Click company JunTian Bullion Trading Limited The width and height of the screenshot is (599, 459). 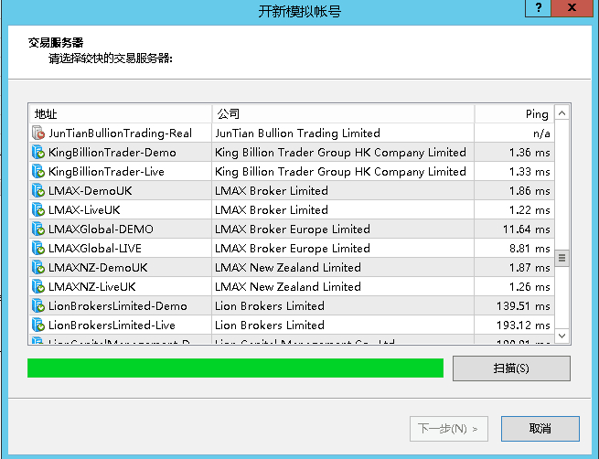pyautogui.click(x=297, y=133)
